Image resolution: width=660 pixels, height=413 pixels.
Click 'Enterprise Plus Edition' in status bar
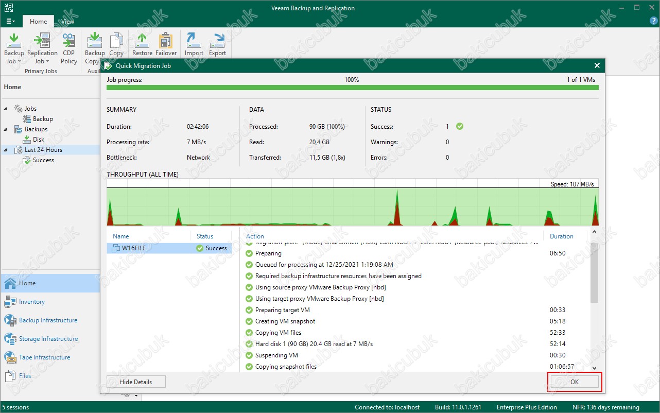click(527, 407)
